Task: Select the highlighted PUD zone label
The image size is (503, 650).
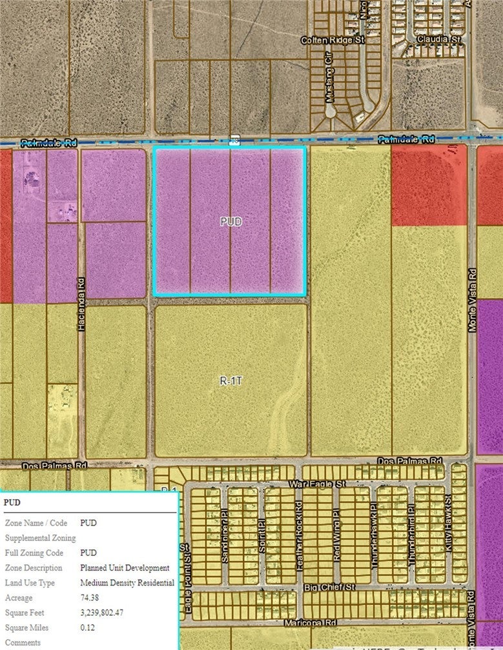Action: pyautogui.click(x=231, y=221)
